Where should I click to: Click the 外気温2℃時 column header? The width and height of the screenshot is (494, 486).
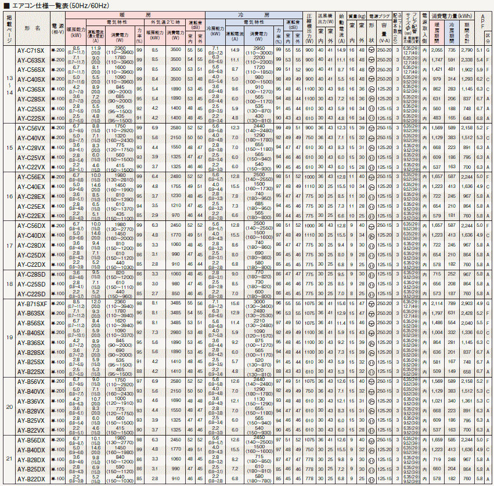pos(165,23)
